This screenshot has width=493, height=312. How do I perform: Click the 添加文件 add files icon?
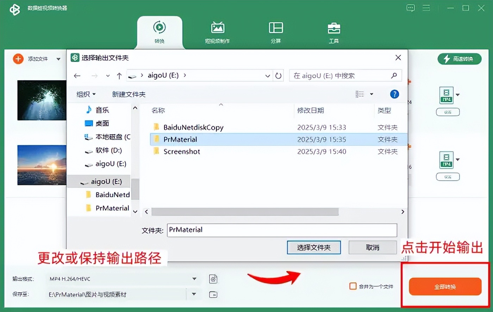click(18, 59)
